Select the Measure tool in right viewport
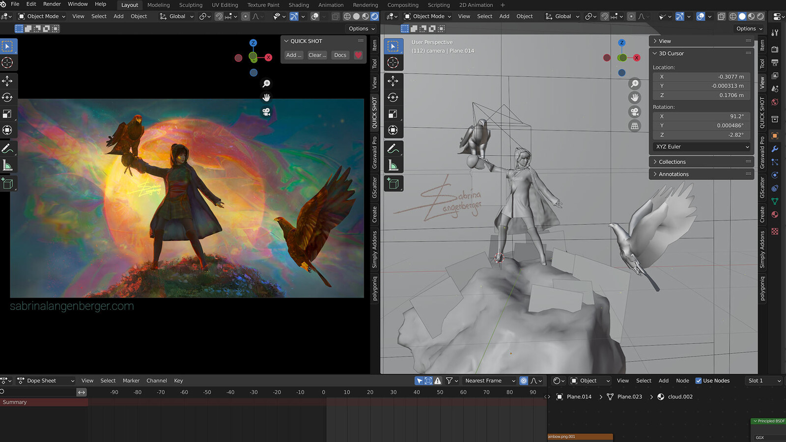786x442 pixels. [393, 165]
